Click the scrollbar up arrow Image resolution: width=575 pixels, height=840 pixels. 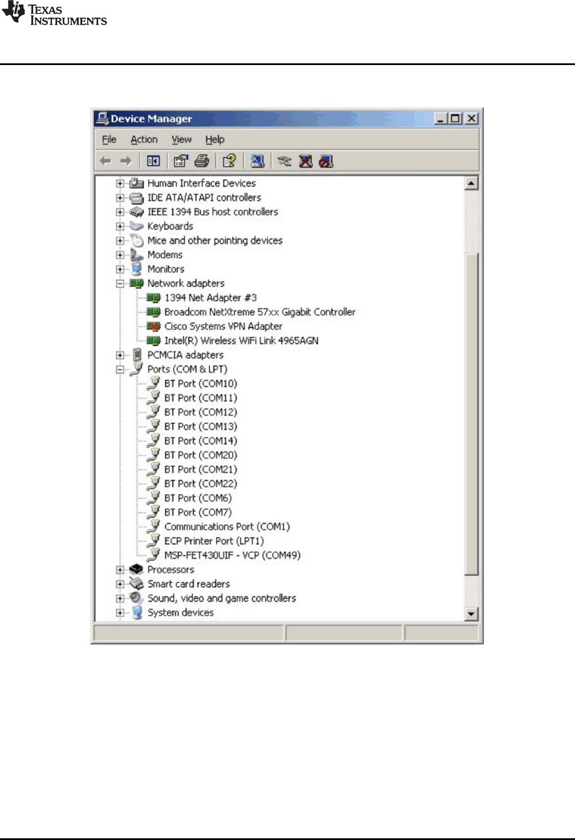click(x=471, y=183)
